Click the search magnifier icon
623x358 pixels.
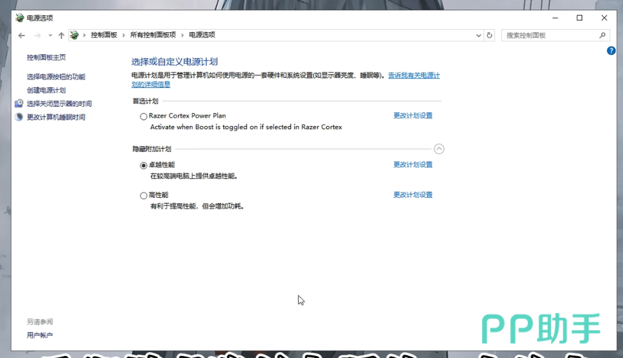602,36
